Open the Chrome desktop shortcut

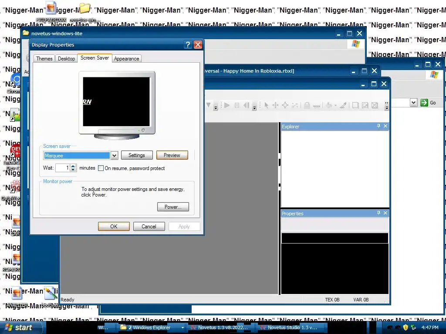coord(14,84)
